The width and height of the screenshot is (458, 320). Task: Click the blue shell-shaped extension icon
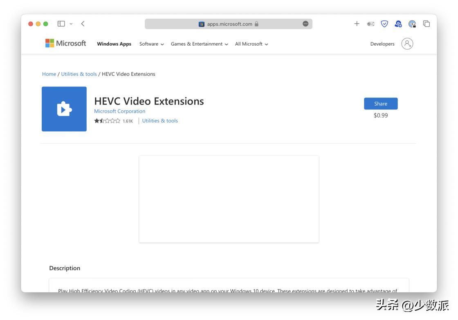[x=398, y=24]
